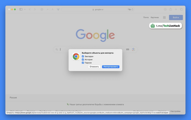Uncheck the Пароли checkbox
191x120 pixels.
(83, 63)
